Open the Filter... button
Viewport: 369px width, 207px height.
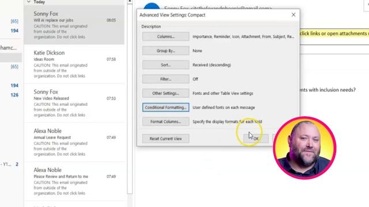click(x=165, y=79)
